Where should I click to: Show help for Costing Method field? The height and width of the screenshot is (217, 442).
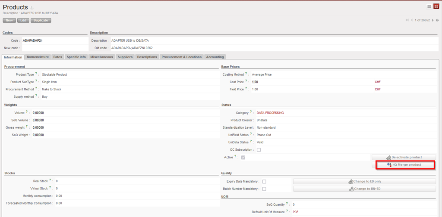point(247,74)
